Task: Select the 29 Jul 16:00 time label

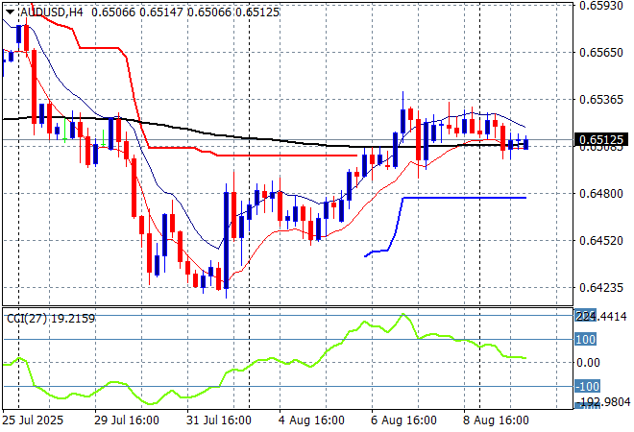Action: pyautogui.click(x=127, y=420)
